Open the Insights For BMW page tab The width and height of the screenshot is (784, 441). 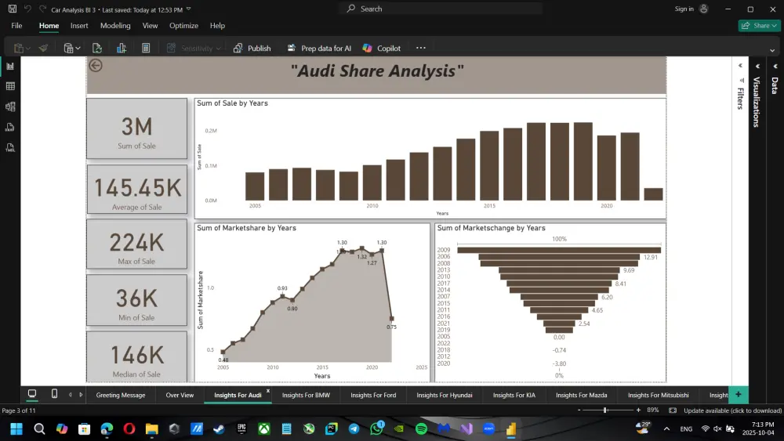(306, 395)
